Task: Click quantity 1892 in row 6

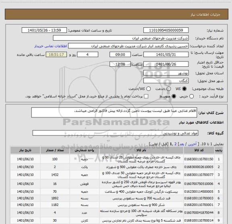Action: [55, 198]
